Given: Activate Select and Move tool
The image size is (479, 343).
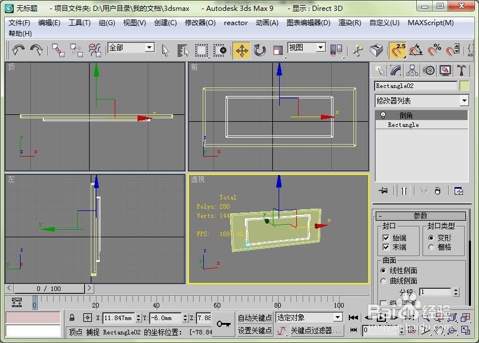Looking at the screenshot, I should coord(241,50).
